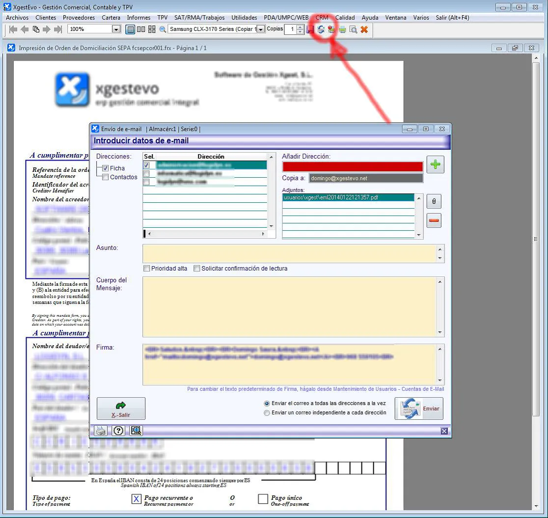Open the Informes menu
548x518 pixels.
[x=138, y=18]
